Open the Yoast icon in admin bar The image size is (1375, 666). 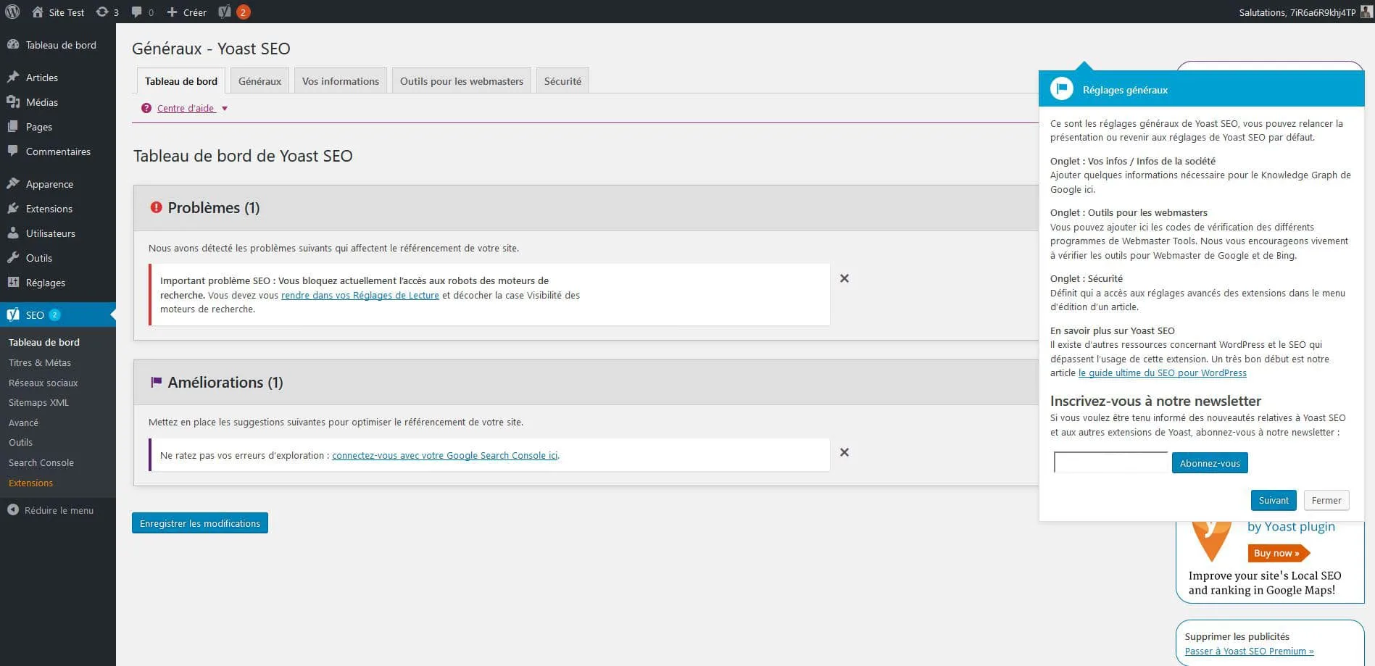(x=225, y=12)
